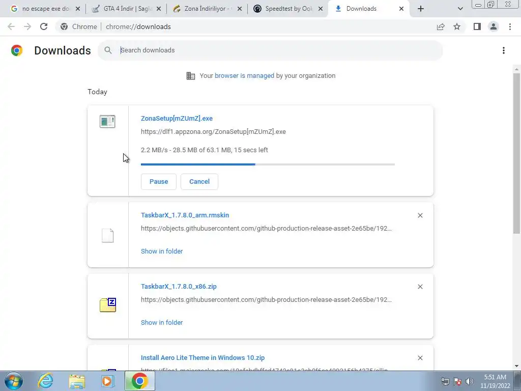Open Windows Explorer from taskbar

coord(77,381)
